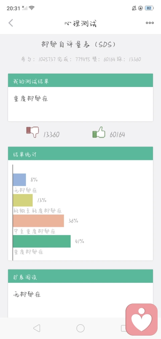The height and width of the screenshot is (339, 161).
Task: Tap the green thumbs-up icon
Action: (99, 132)
